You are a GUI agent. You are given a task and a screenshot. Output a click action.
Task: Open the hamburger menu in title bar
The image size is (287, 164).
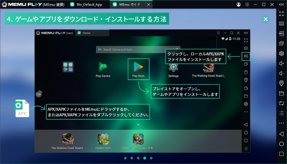[x=247, y=4]
